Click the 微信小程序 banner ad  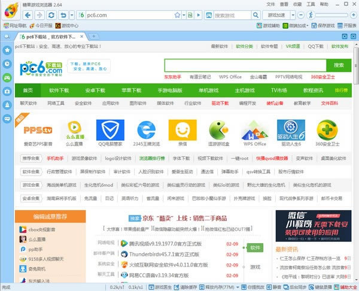tap(314, 226)
